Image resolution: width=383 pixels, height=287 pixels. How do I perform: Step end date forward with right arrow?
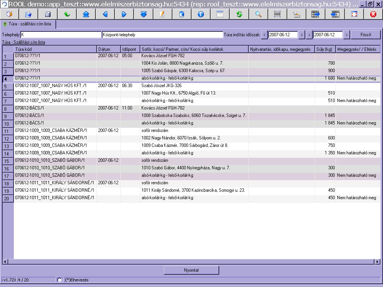(x=347, y=35)
